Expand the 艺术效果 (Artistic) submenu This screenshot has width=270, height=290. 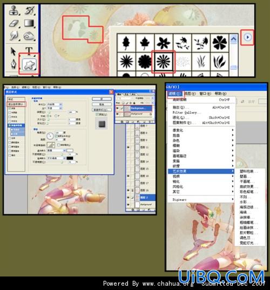(x=201, y=171)
